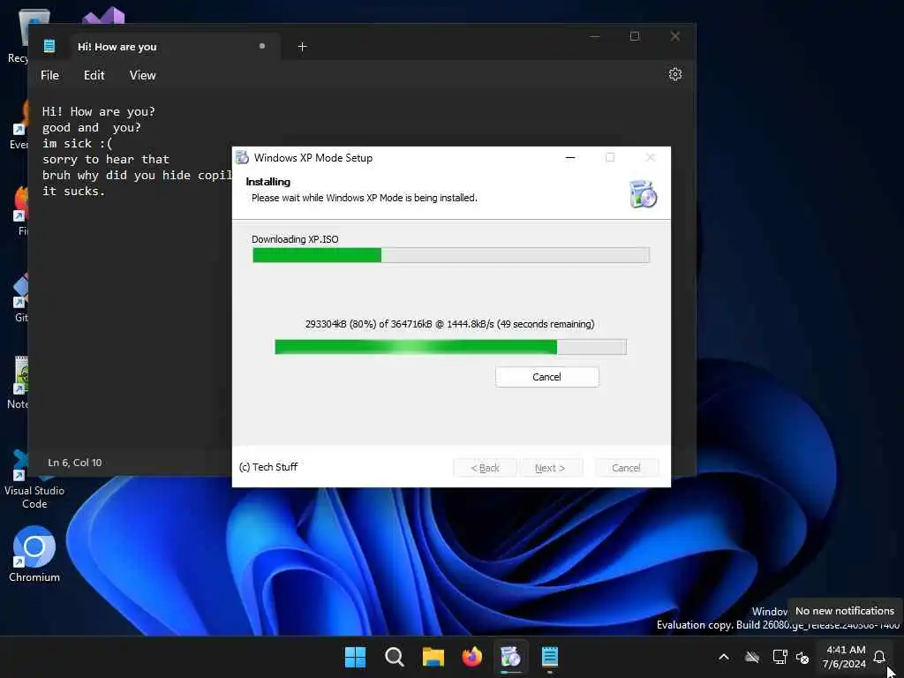Screen dimensions: 904x678
Task: Click the line 'sorry to hear that'
Action: pyautogui.click(x=106, y=159)
